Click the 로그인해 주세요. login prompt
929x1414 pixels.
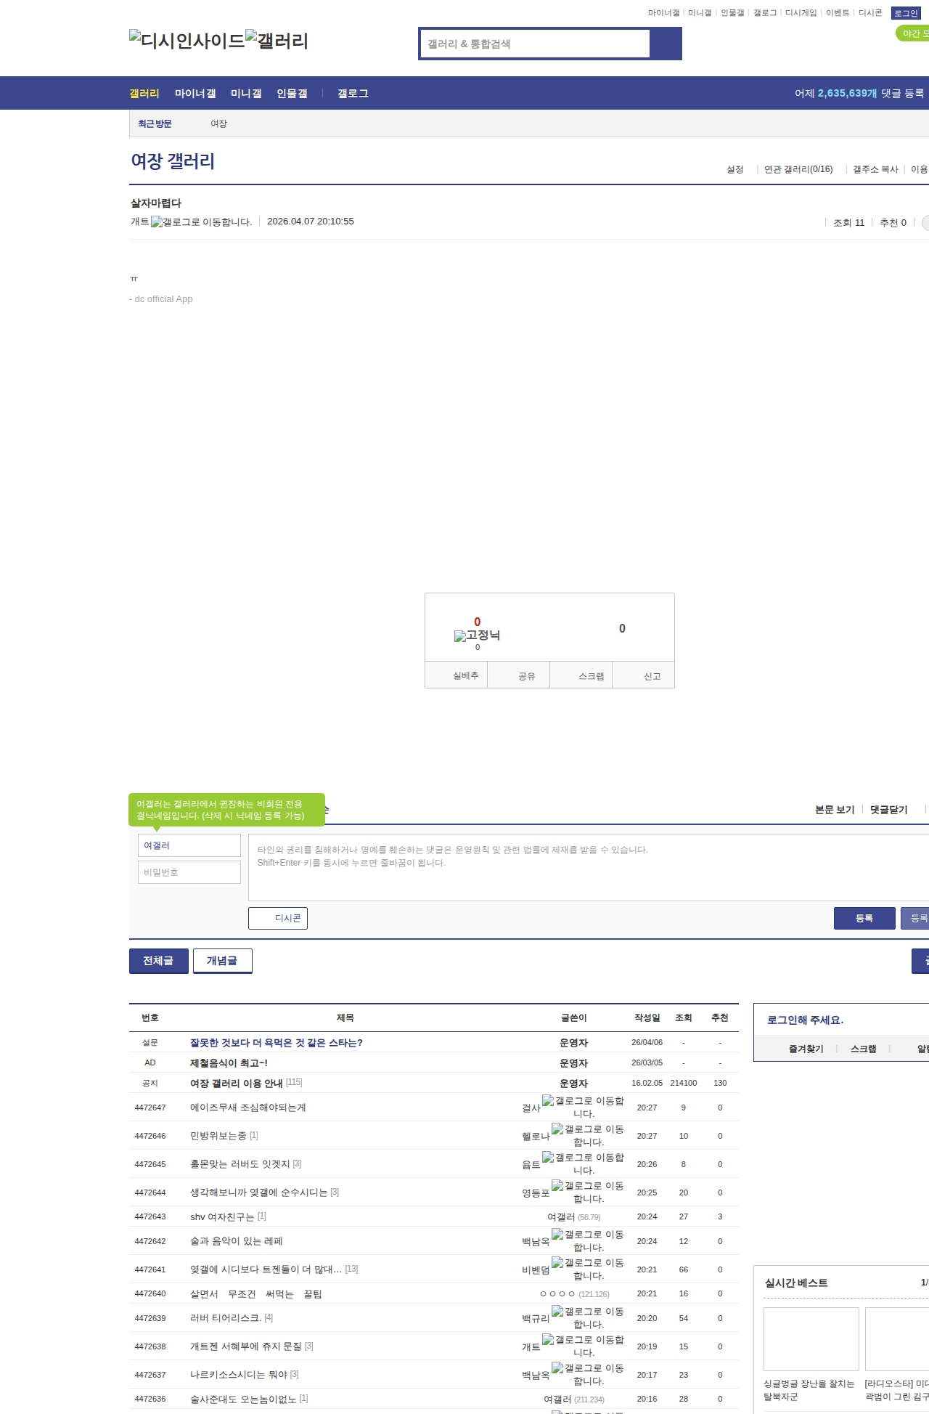[x=806, y=1020]
